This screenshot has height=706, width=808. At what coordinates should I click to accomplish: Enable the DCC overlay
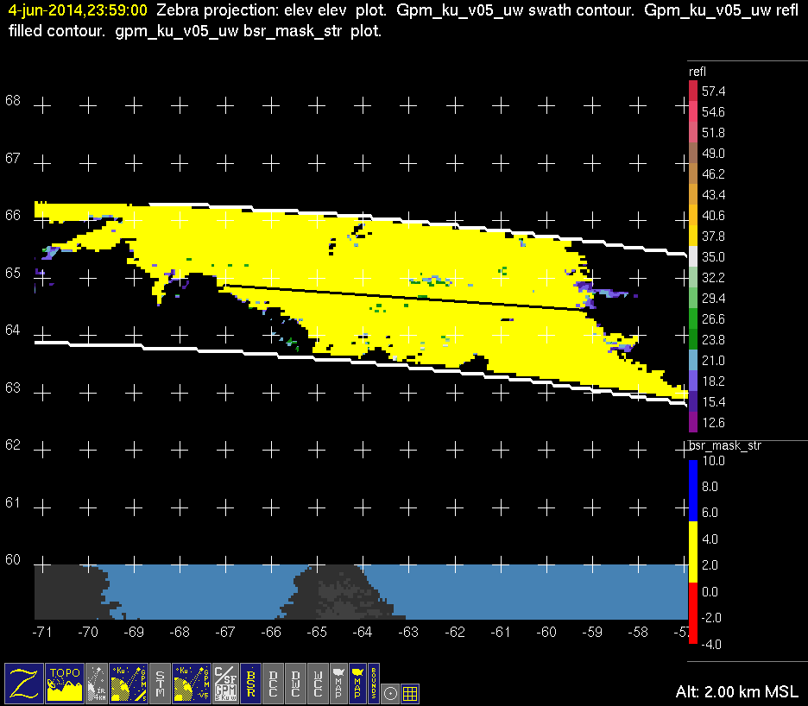[274, 682]
